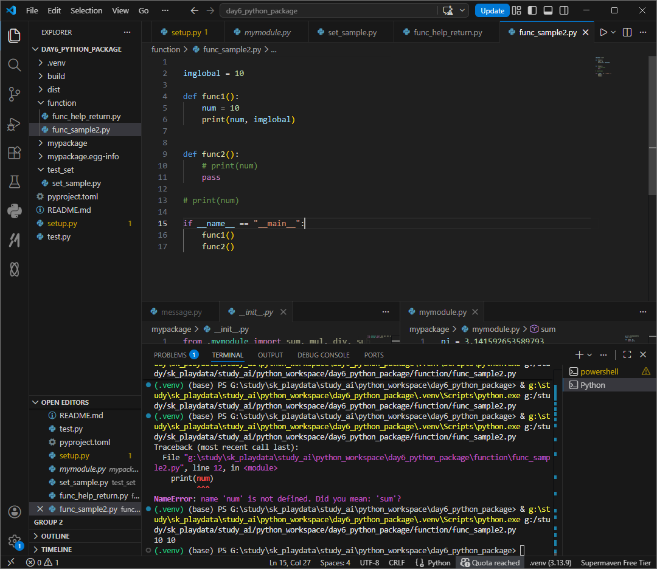Open the Copilot chat icon in title bar
657x569 pixels.
(x=448, y=10)
